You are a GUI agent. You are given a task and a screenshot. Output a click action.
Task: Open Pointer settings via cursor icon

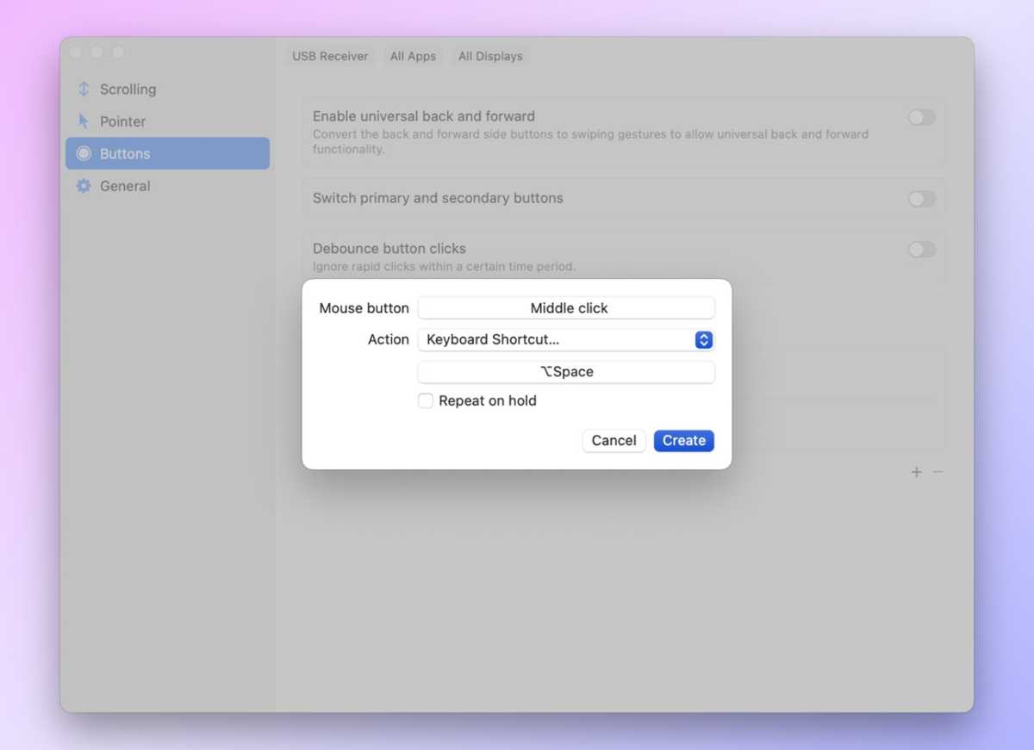(x=83, y=121)
